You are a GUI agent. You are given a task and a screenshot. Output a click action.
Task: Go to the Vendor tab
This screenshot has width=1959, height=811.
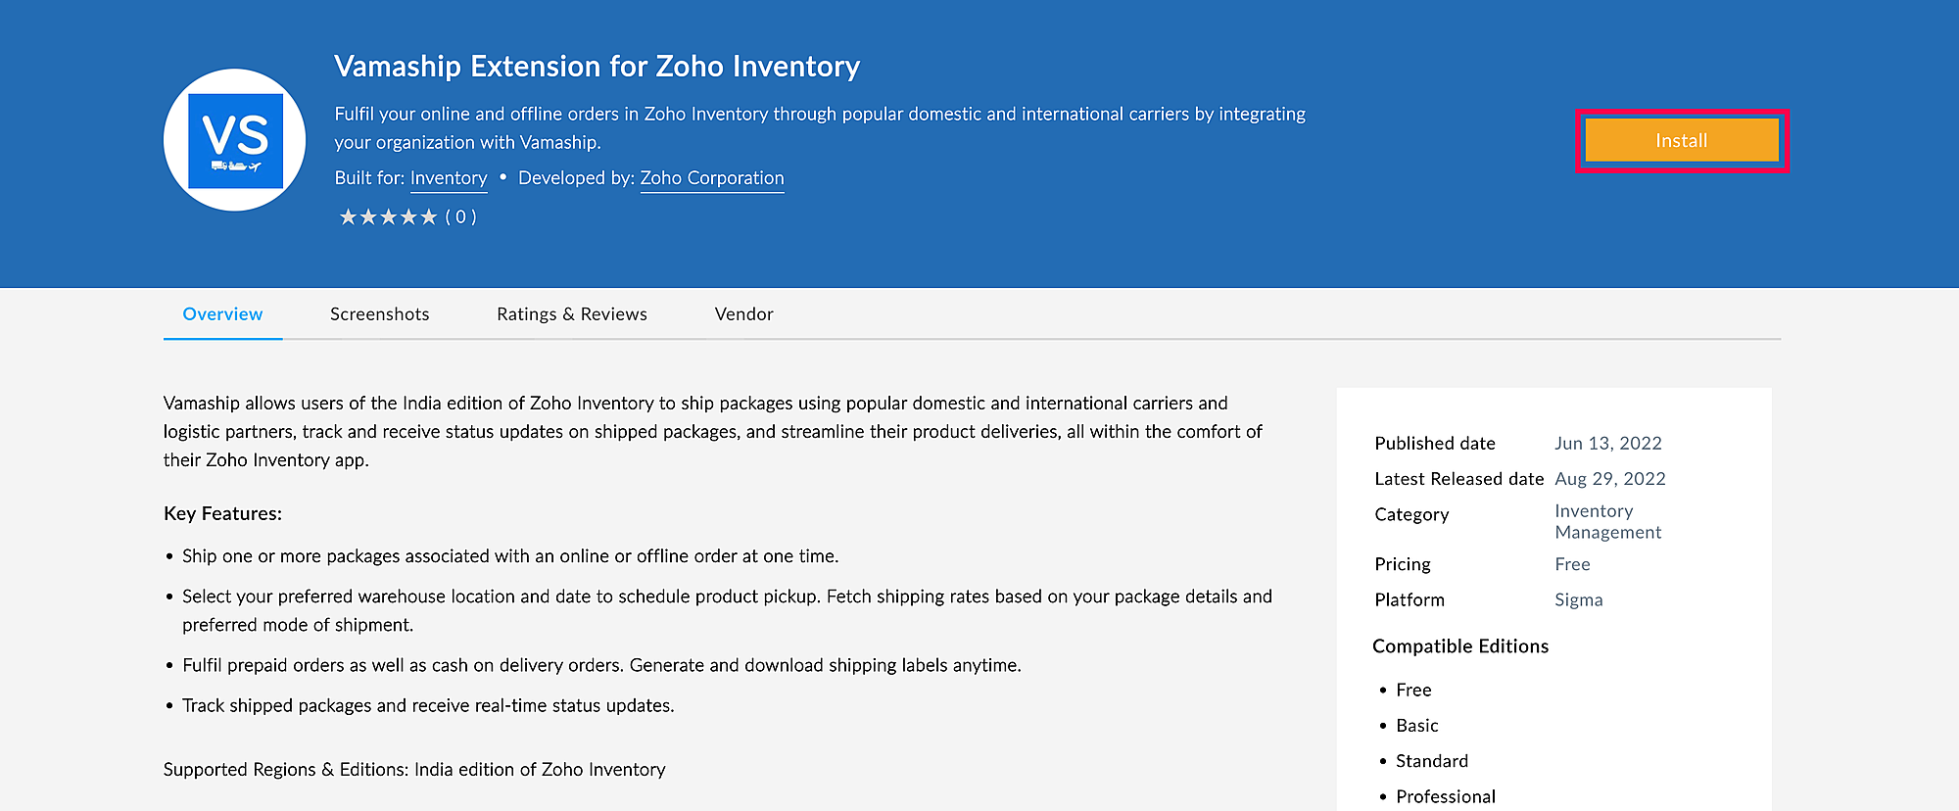point(743,314)
